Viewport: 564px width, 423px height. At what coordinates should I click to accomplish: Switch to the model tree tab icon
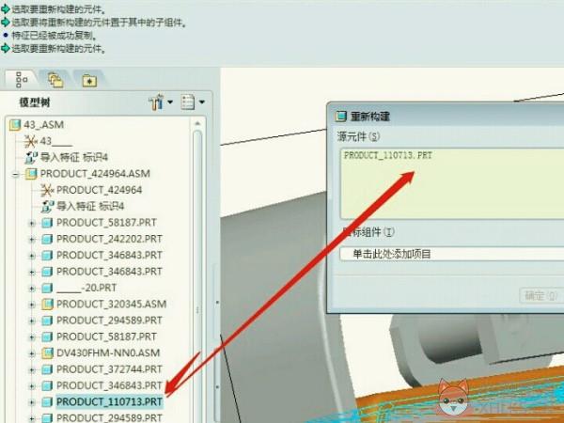22,80
